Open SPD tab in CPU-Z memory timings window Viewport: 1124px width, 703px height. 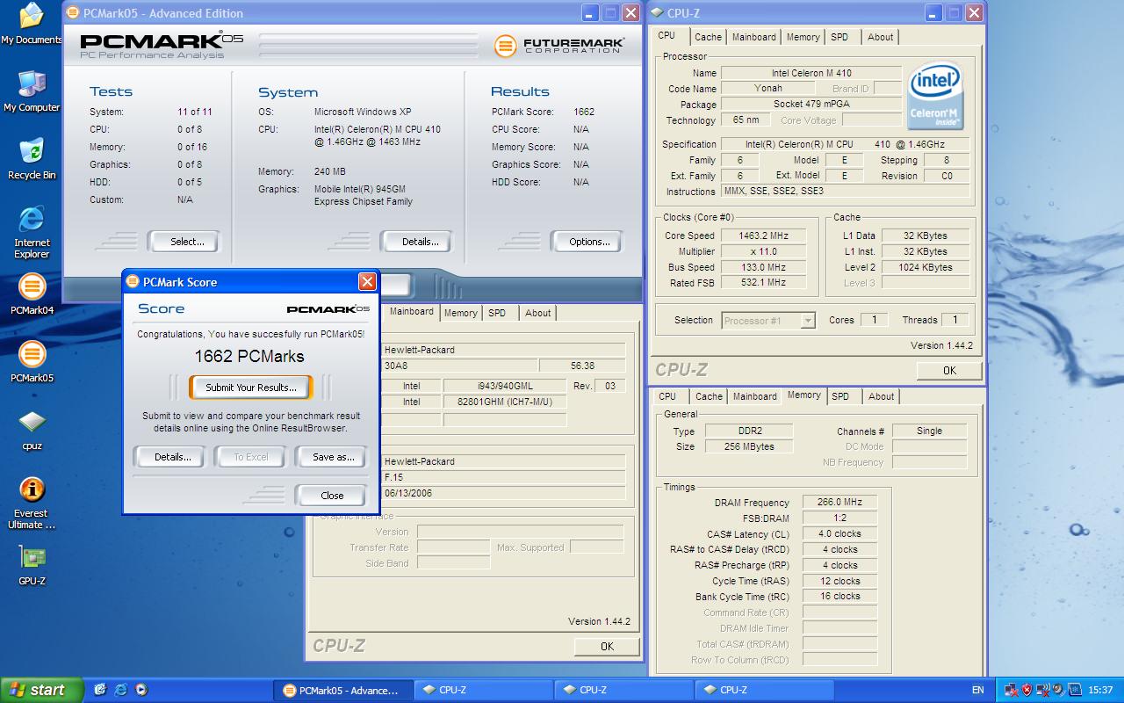click(x=841, y=396)
